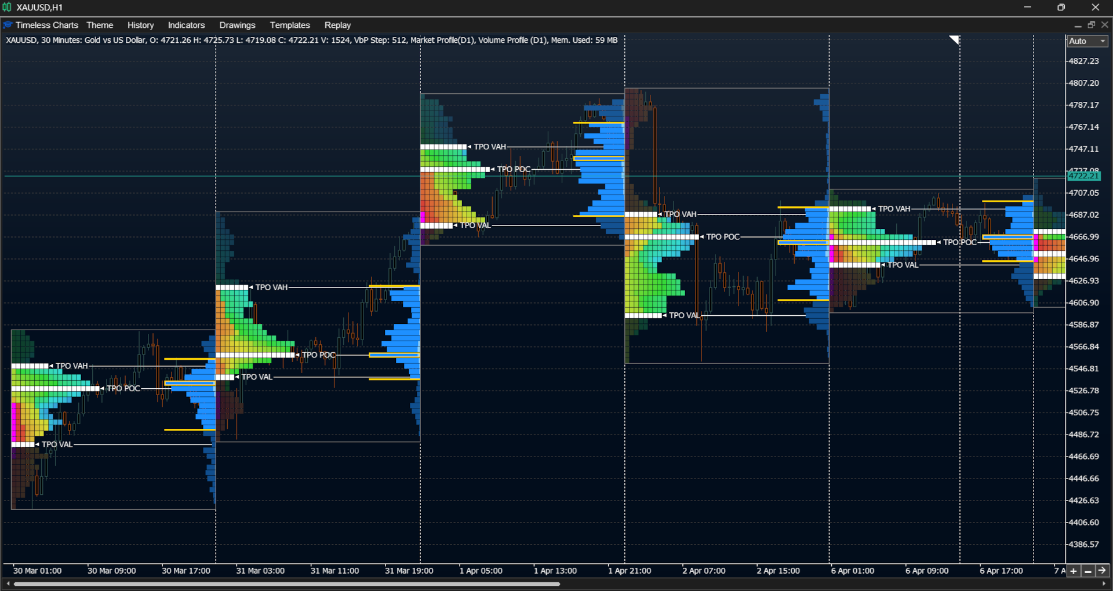Click the 4827.23 price axis label
This screenshot has width=1113, height=591.
(x=1084, y=61)
